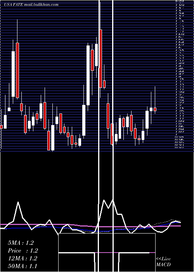The width and height of the screenshot is (194, 272).
Task: Click the 'USA FATE mail.bullkhan.com' chart title
Action: click(31, 5)
